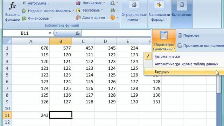
Task: Open the Финансовые functions category
Action: pos(37,18)
